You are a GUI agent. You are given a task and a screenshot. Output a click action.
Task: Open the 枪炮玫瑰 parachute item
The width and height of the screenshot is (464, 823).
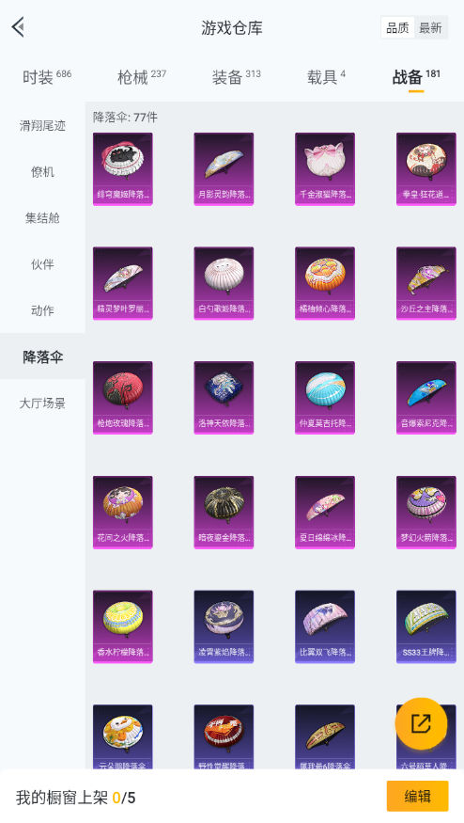pos(123,398)
